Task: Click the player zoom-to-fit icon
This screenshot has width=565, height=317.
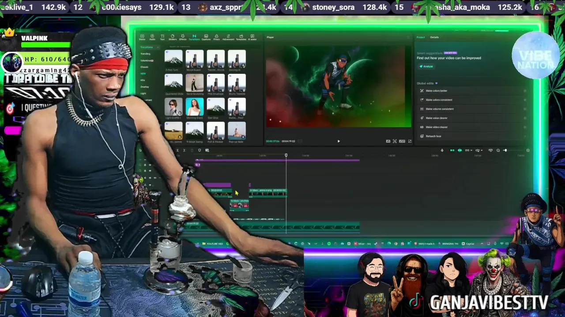Action: pos(395,141)
